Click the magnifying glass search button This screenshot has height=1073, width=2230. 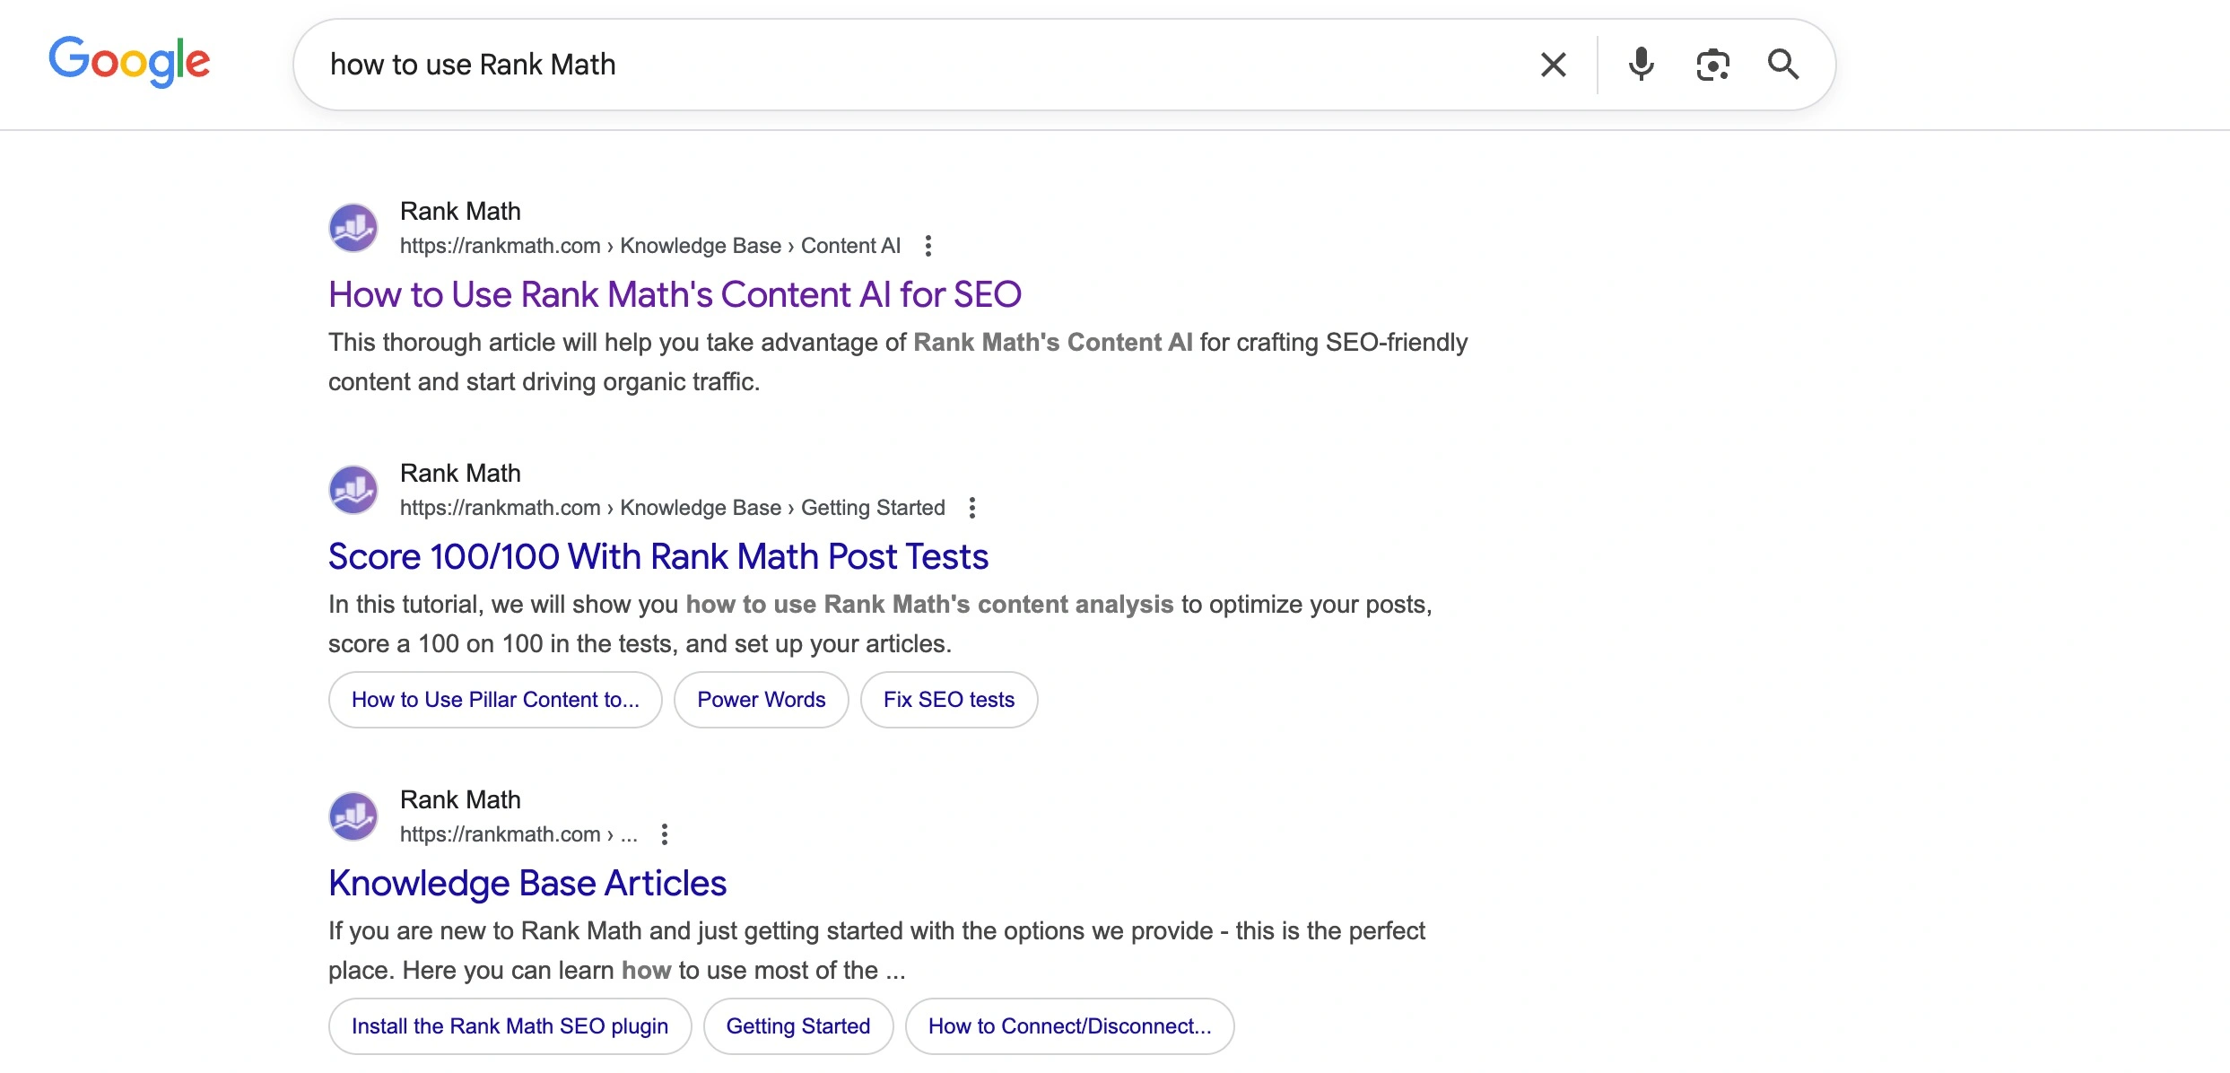coord(1782,65)
